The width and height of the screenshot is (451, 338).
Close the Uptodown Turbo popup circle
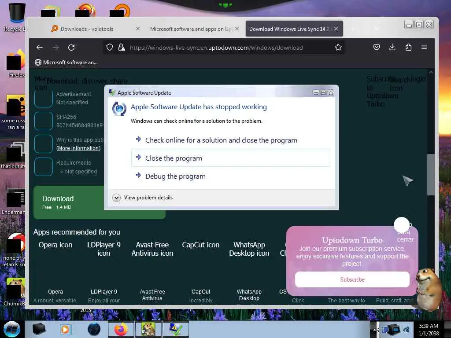[402, 224]
